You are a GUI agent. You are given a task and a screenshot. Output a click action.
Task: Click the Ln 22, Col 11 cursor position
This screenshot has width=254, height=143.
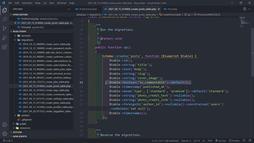click(165, 141)
